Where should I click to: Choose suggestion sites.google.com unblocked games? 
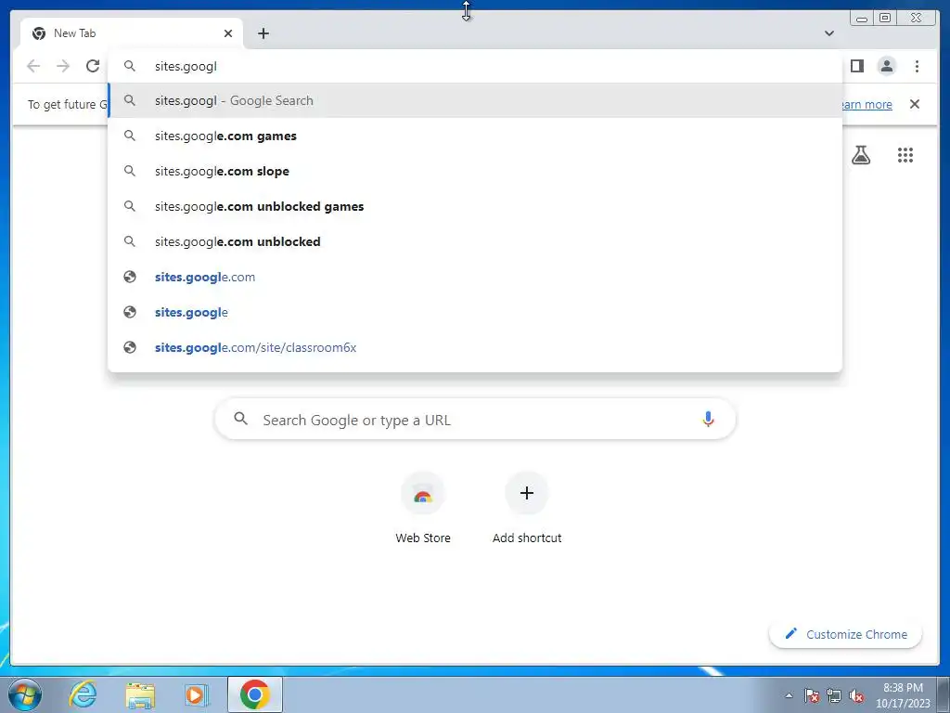[475, 206]
